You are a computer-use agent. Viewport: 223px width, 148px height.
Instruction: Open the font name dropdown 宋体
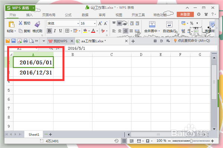[78, 23]
